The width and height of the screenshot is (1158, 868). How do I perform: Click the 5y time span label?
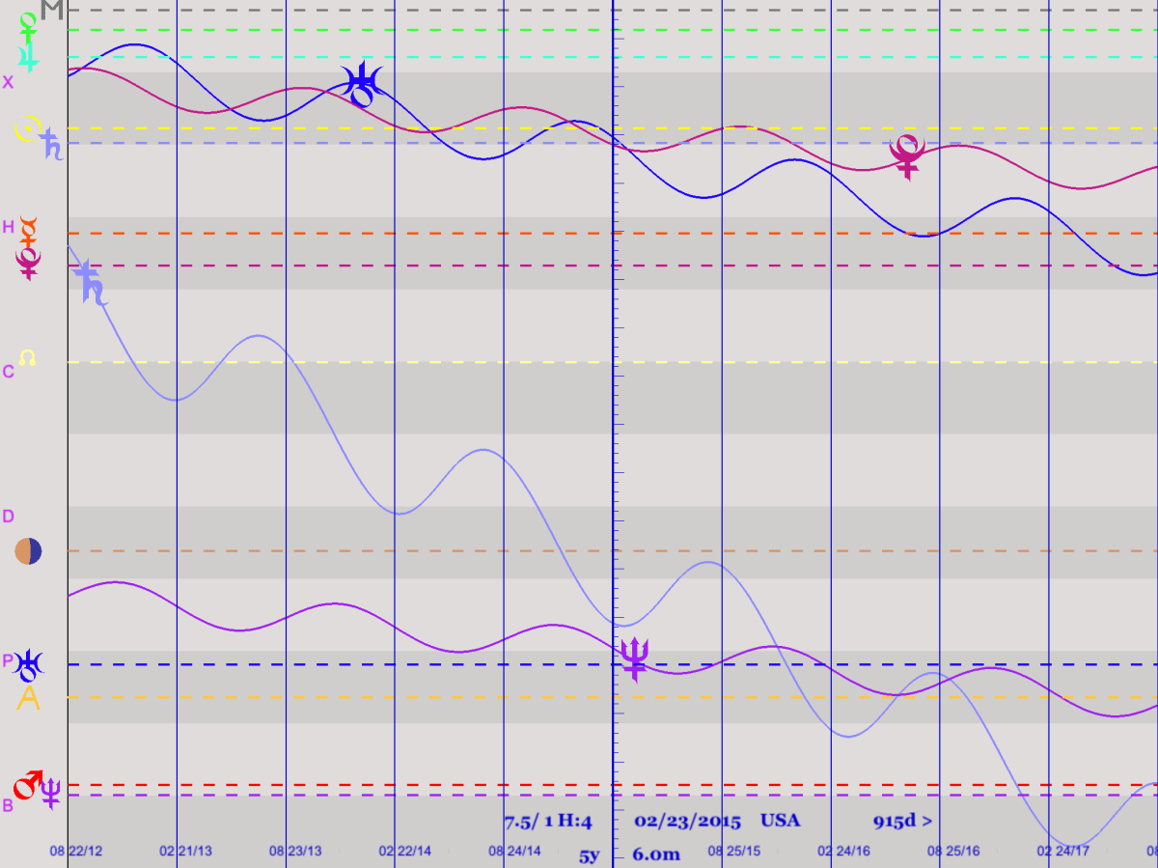[x=589, y=854]
